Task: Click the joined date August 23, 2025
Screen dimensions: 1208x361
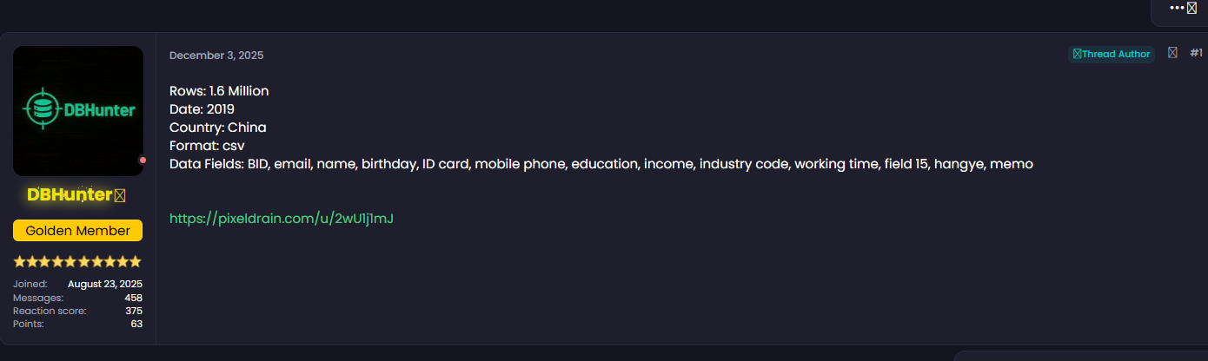Action: pyautogui.click(x=105, y=284)
